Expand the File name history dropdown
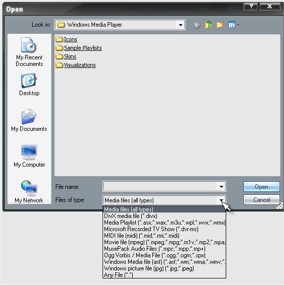The image size is (284, 285). [221, 187]
